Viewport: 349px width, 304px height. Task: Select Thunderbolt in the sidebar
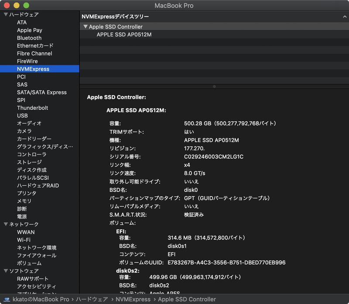tap(33, 108)
